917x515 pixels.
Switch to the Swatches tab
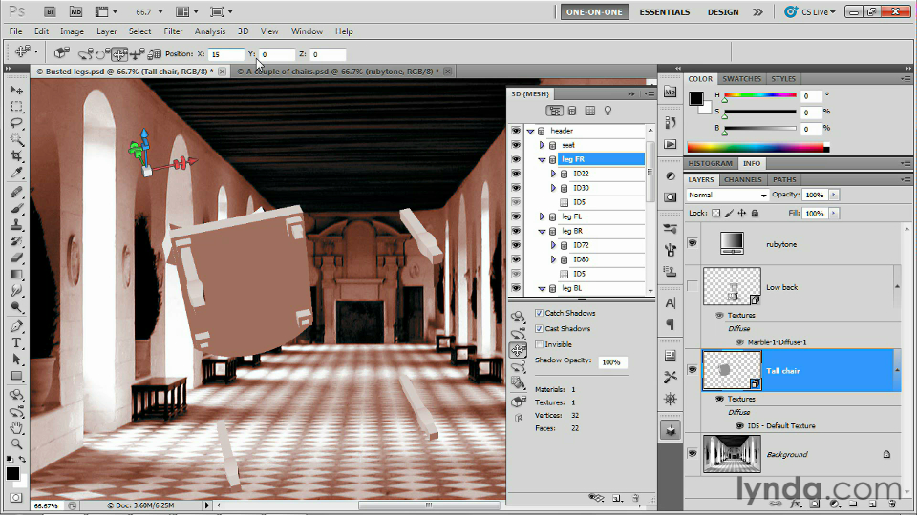(x=741, y=79)
